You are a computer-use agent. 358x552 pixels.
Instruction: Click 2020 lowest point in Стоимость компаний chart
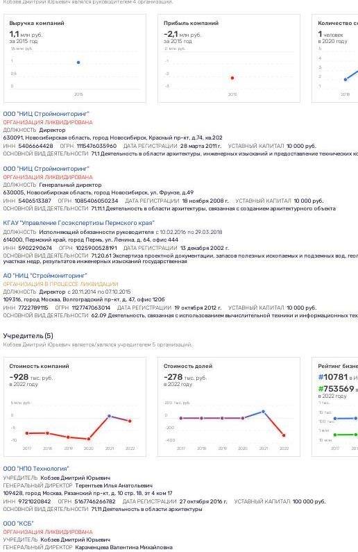pos(89,439)
